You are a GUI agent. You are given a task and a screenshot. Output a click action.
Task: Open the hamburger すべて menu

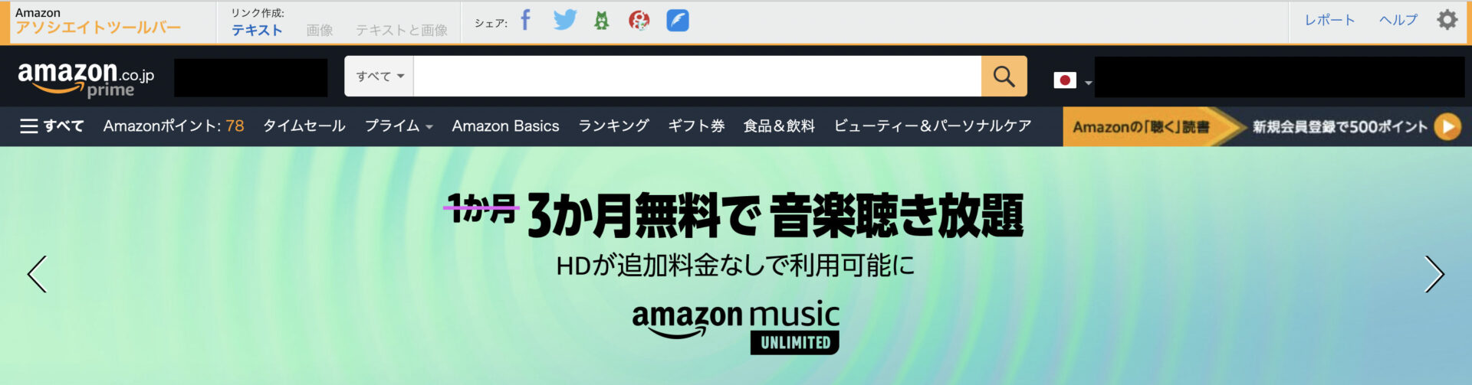[x=51, y=126]
